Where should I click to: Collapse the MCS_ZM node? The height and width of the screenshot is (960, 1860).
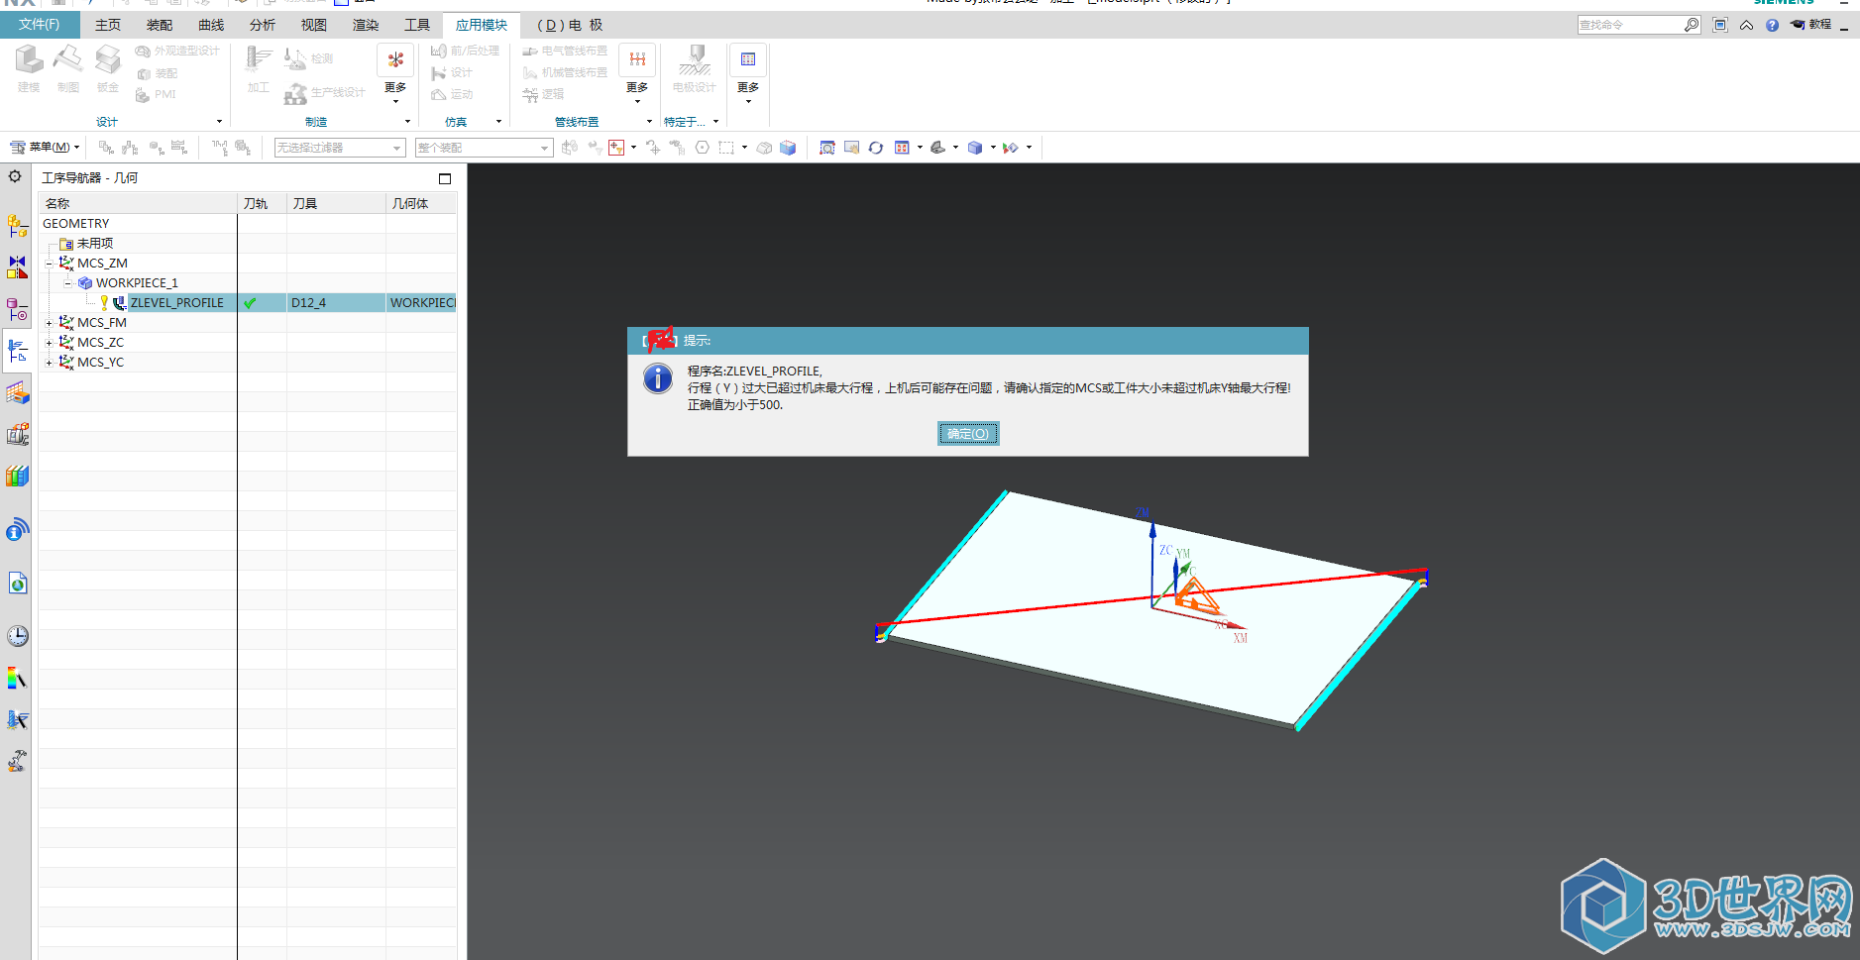(x=49, y=264)
